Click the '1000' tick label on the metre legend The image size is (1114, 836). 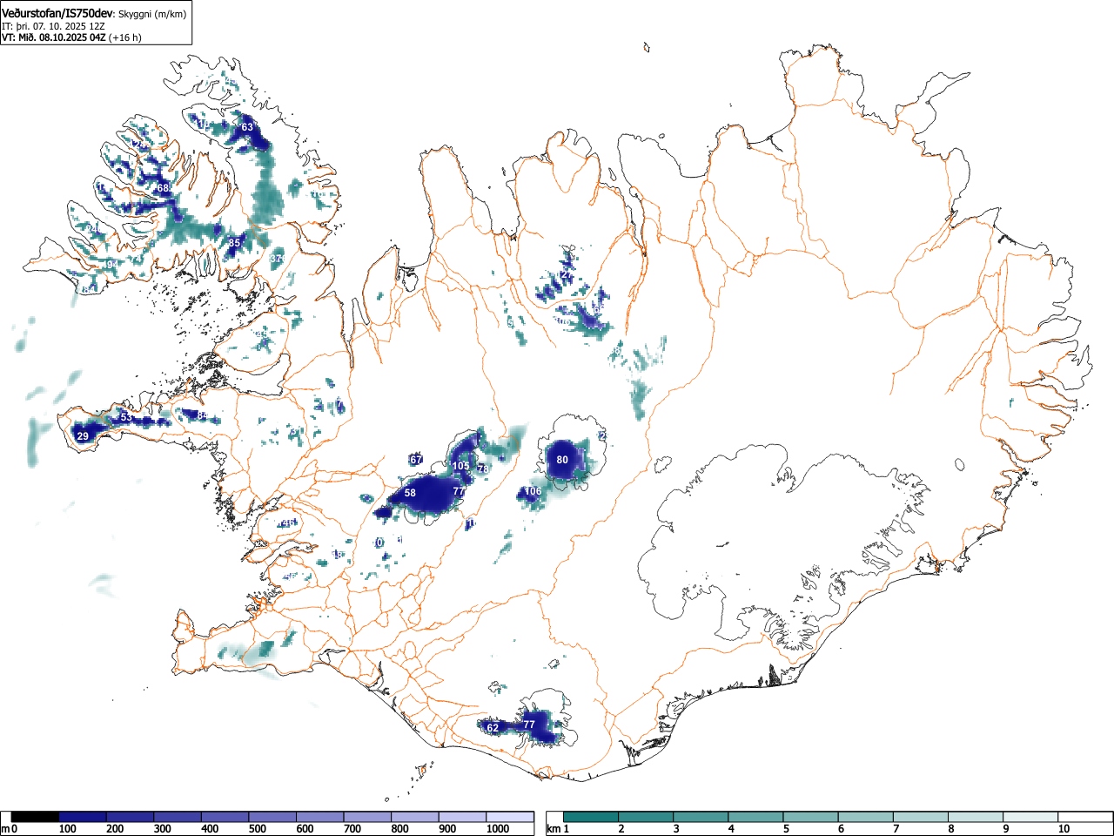(497, 829)
